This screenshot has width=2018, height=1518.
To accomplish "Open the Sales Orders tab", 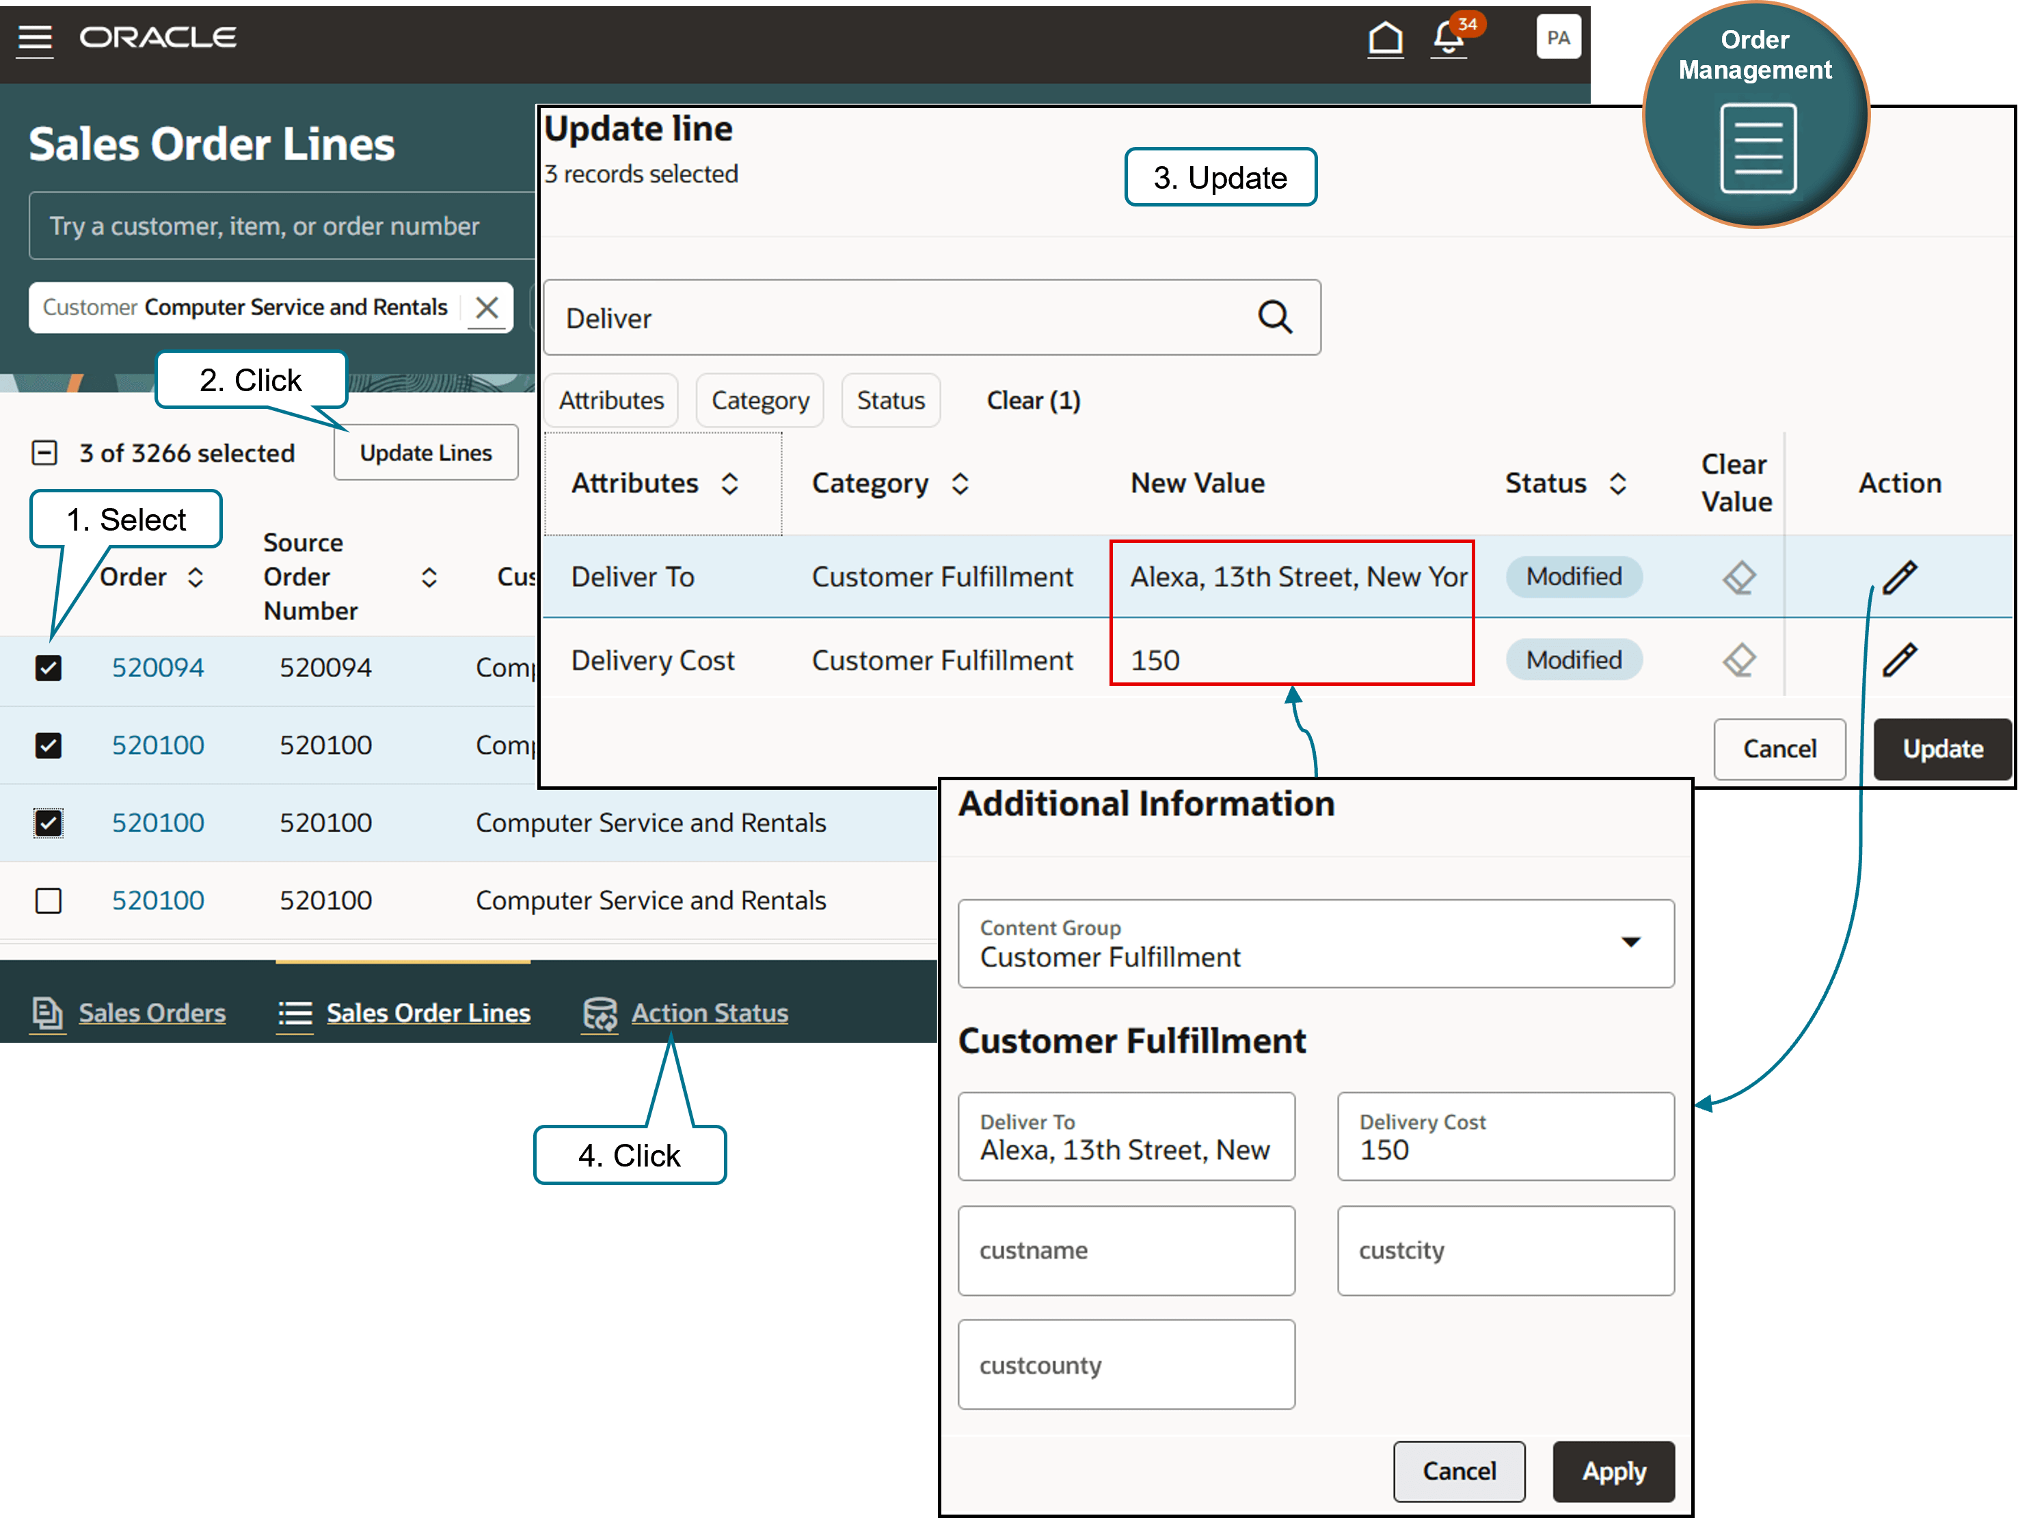I will coord(152,1013).
